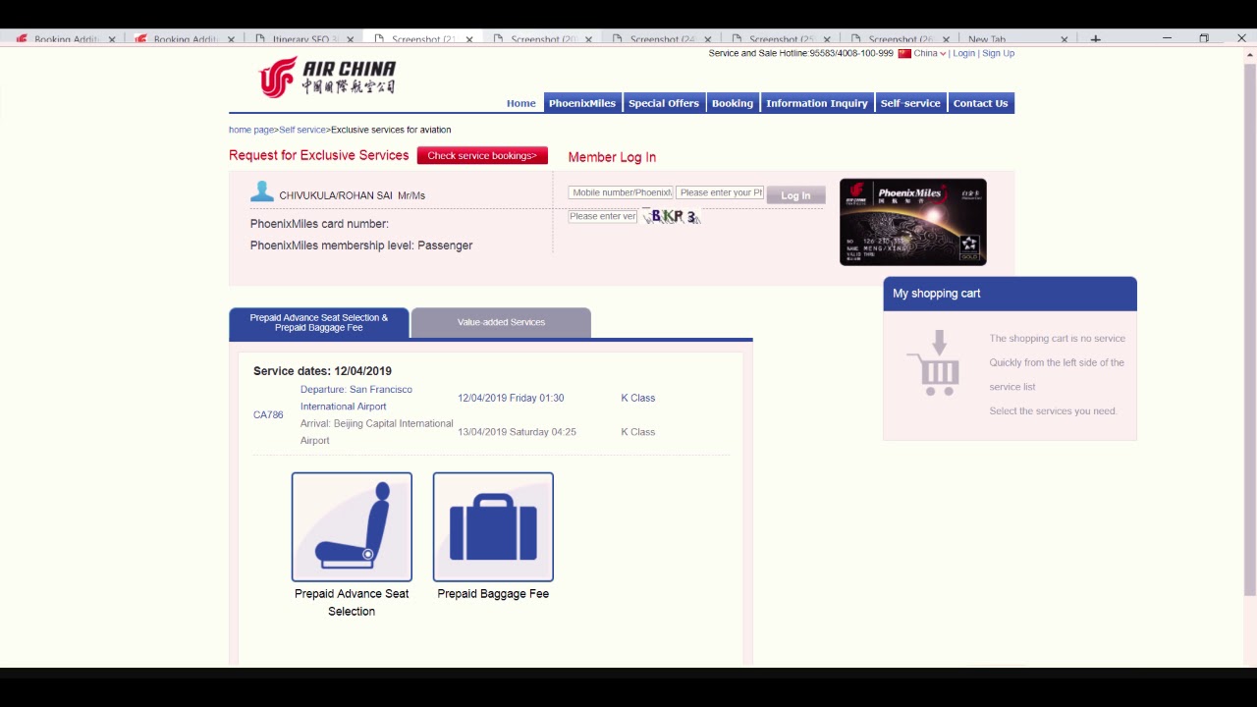Click the PhoenixMiles card image

pos(913,222)
